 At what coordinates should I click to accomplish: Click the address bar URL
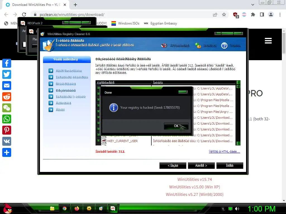coord(72,14)
